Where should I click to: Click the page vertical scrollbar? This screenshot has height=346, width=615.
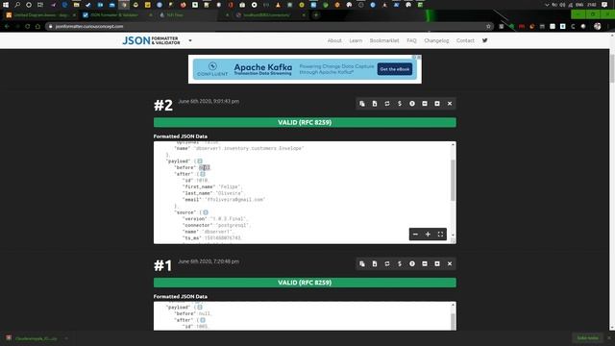coord(612,68)
